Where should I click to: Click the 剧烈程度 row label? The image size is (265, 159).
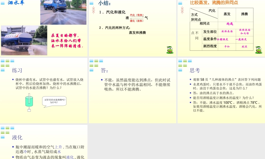[210, 46]
